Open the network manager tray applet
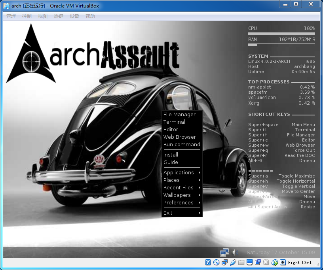The height and width of the screenshot is (270, 323). coord(224,252)
